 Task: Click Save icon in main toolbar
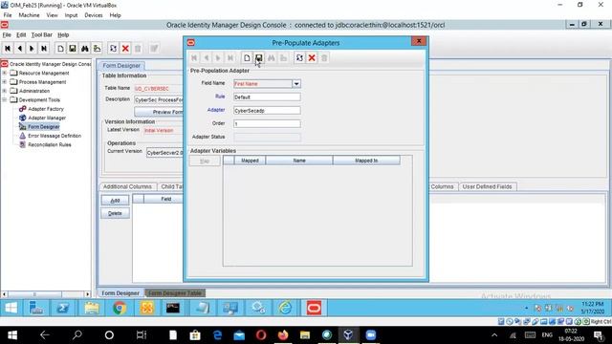(73, 49)
